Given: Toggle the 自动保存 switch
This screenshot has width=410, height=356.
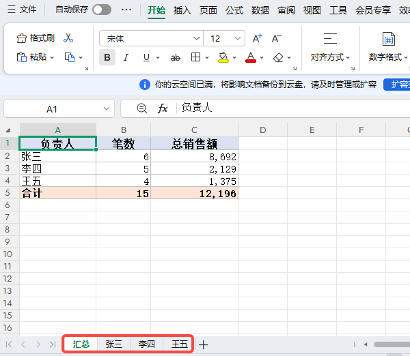Looking at the screenshot, I should coord(102,10).
